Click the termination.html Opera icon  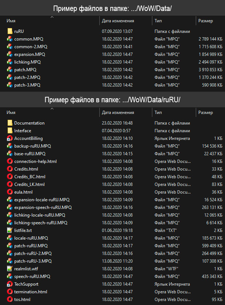pyautogui.click(x=10, y=291)
